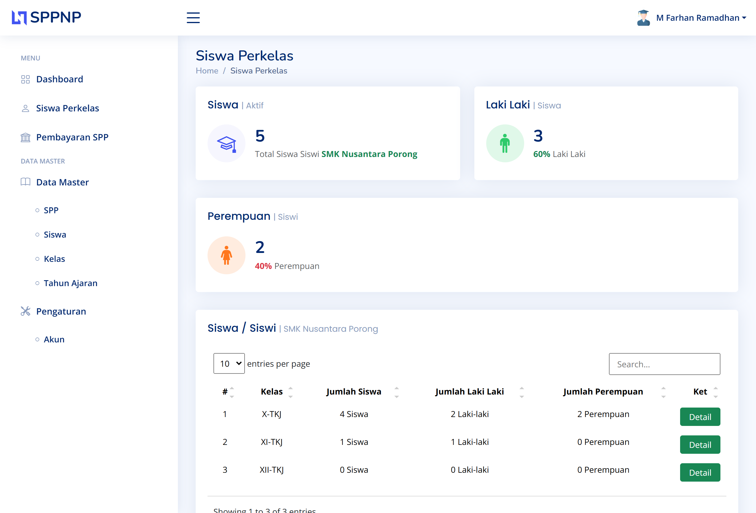This screenshot has height=513, width=756.
Task: Open the Akun submenu item
Action: point(54,339)
